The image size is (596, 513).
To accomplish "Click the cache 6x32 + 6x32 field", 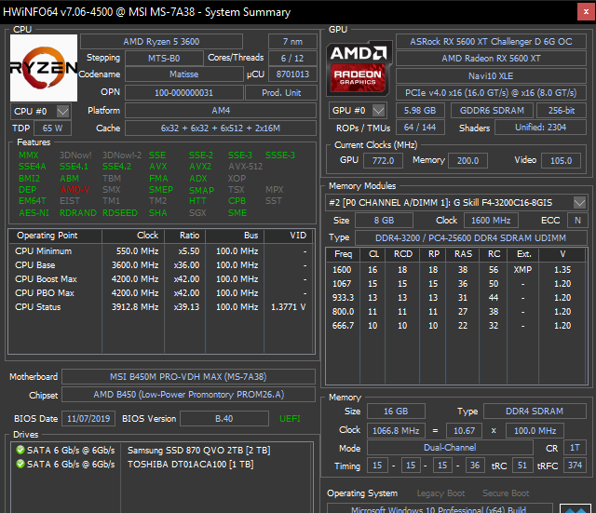I will pos(221,128).
